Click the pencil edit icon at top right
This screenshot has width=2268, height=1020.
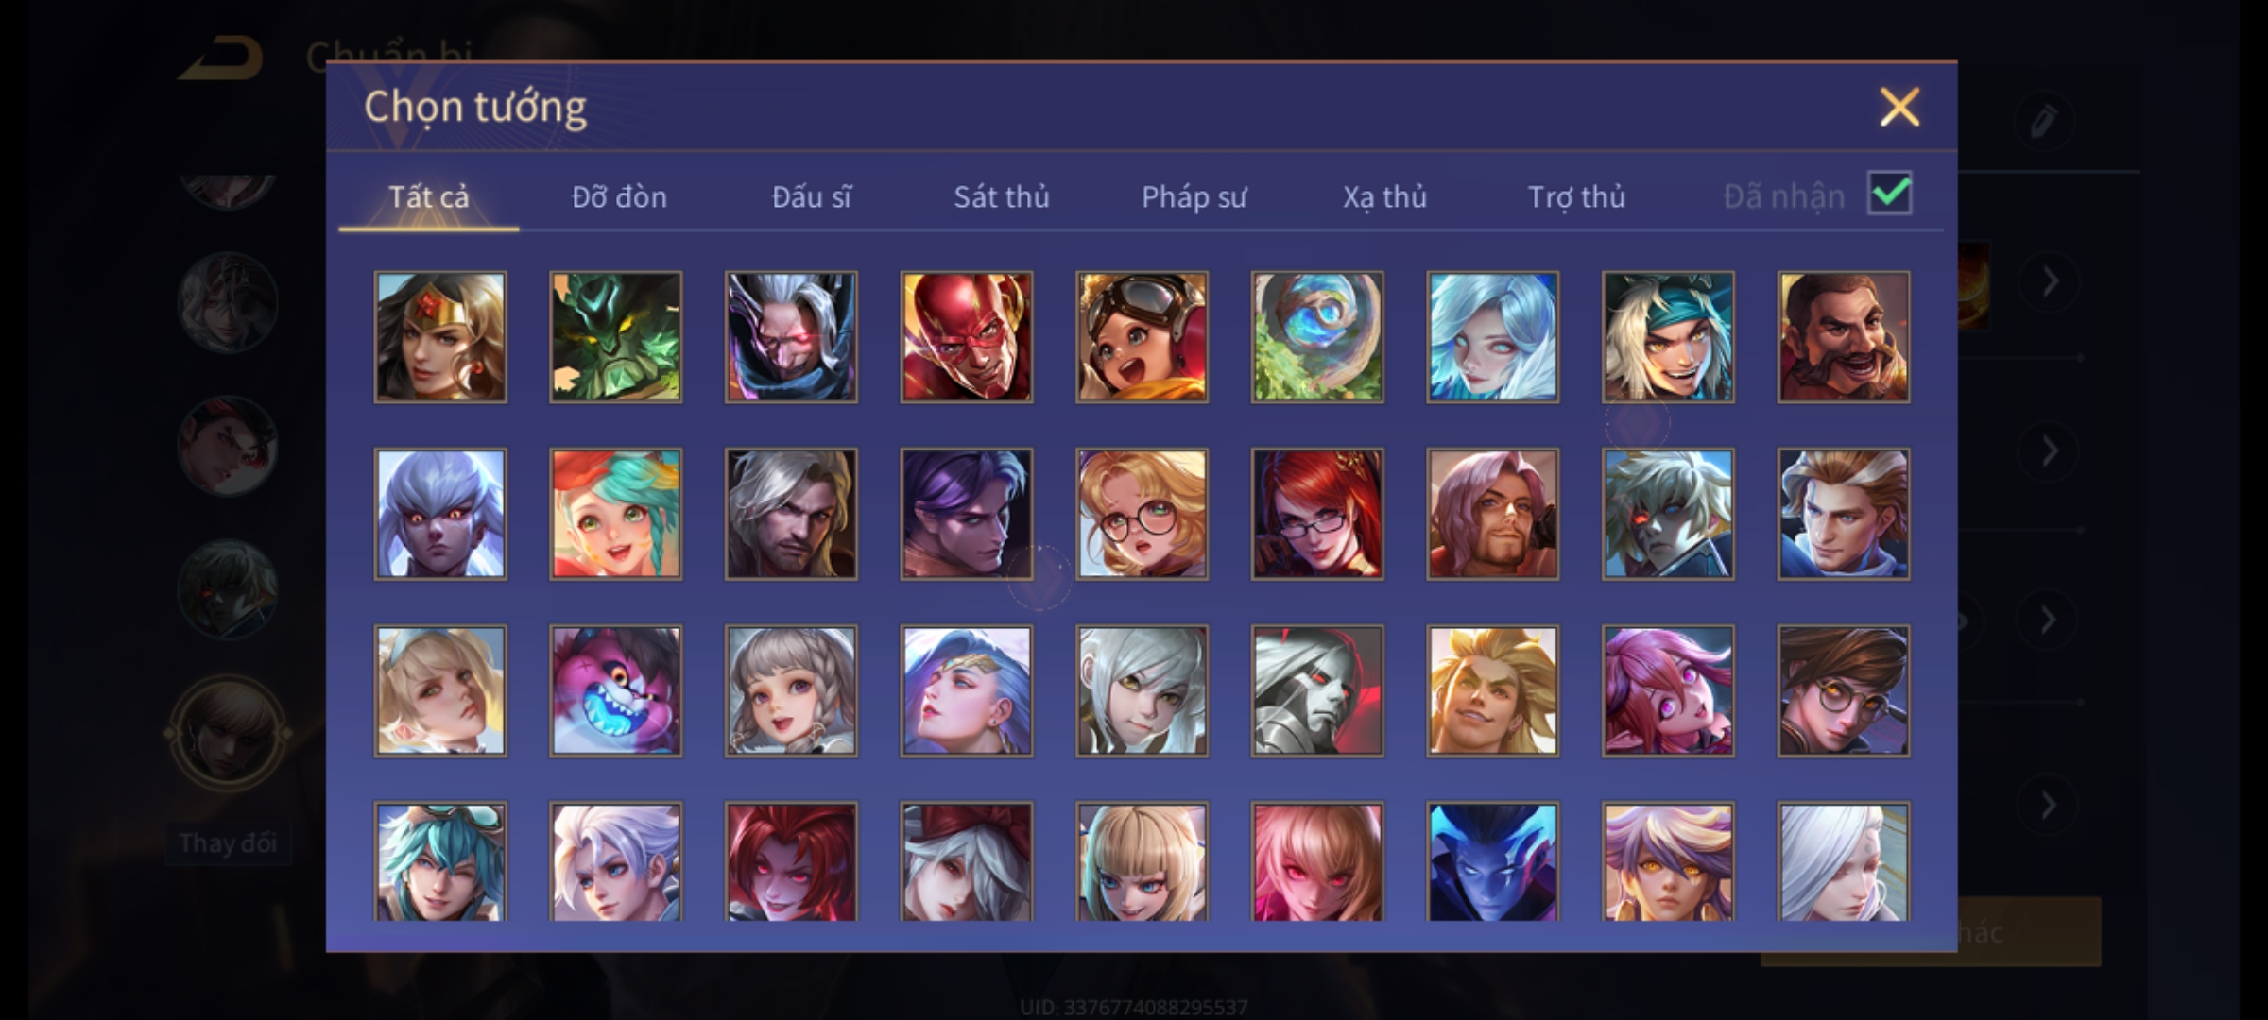pyautogui.click(x=2043, y=121)
